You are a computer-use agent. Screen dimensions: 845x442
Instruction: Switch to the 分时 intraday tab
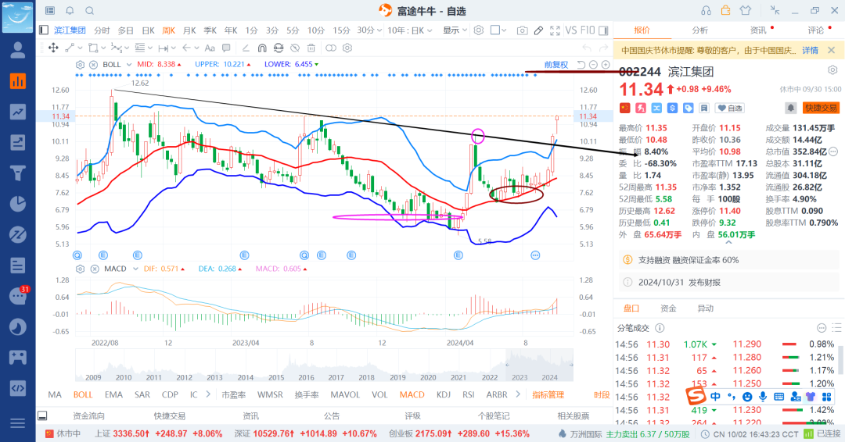[x=102, y=30]
